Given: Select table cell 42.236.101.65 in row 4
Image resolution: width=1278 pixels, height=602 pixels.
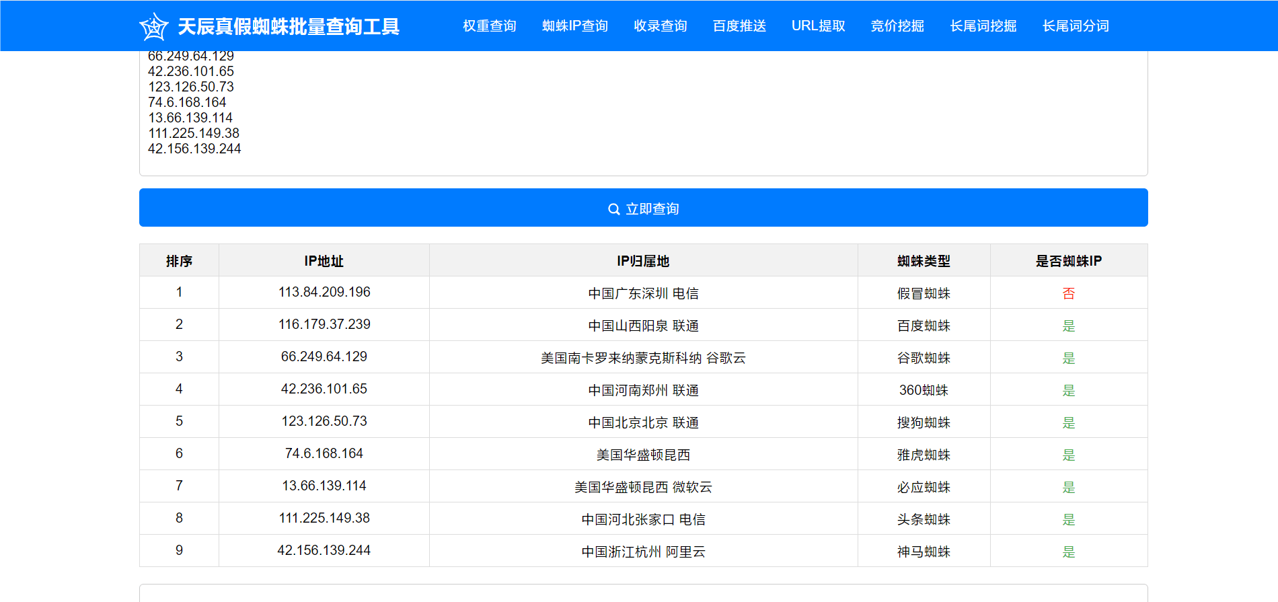Looking at the screenshot, I should point(324,389).
